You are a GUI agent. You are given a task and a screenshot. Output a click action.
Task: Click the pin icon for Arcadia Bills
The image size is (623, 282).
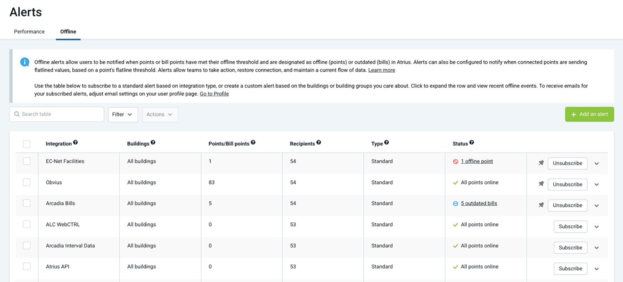point(541,205)
